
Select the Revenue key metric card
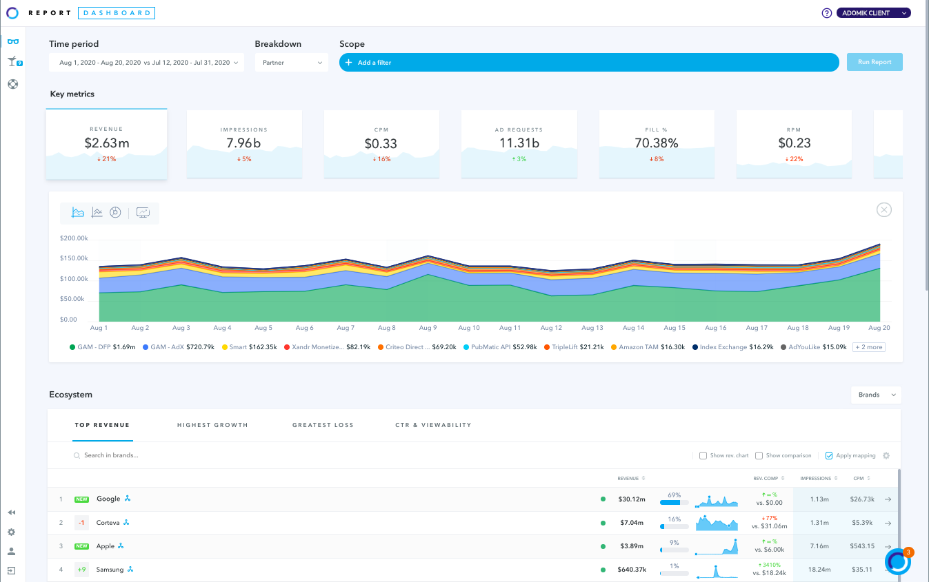pyautogui.click(x=107, y=144)
